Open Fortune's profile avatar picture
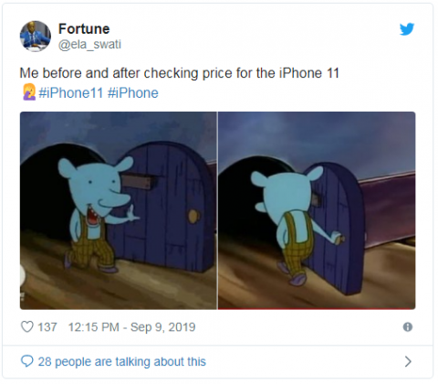 [x=36, y=37]
